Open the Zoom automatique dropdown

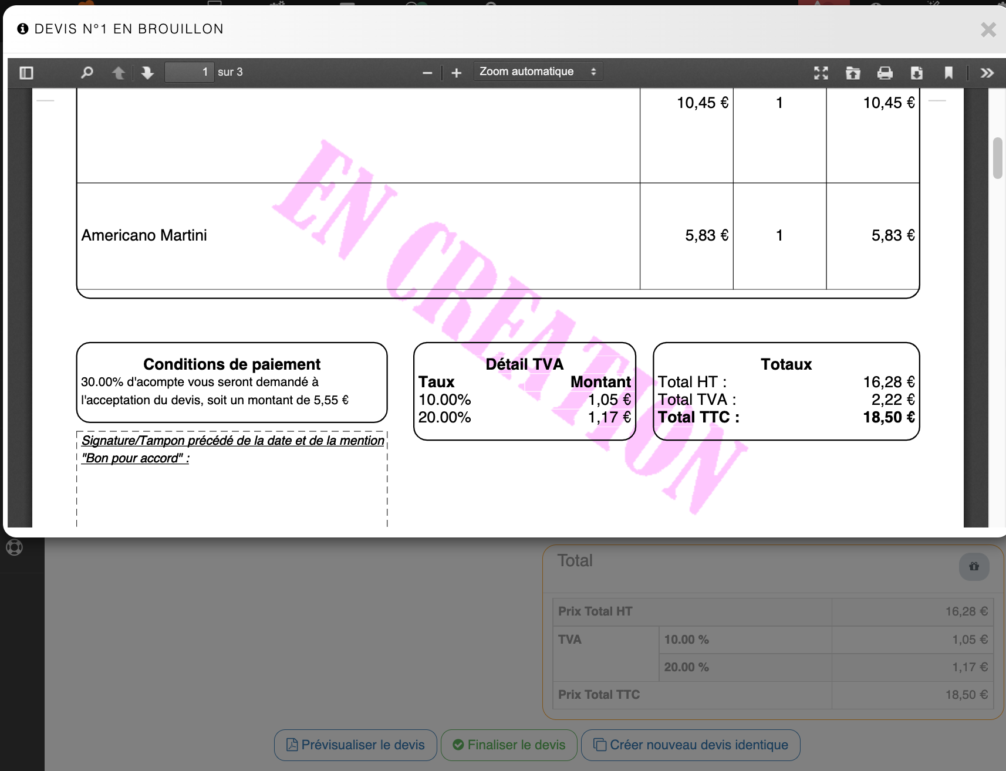pyautogui.click(x=538, y=72)
